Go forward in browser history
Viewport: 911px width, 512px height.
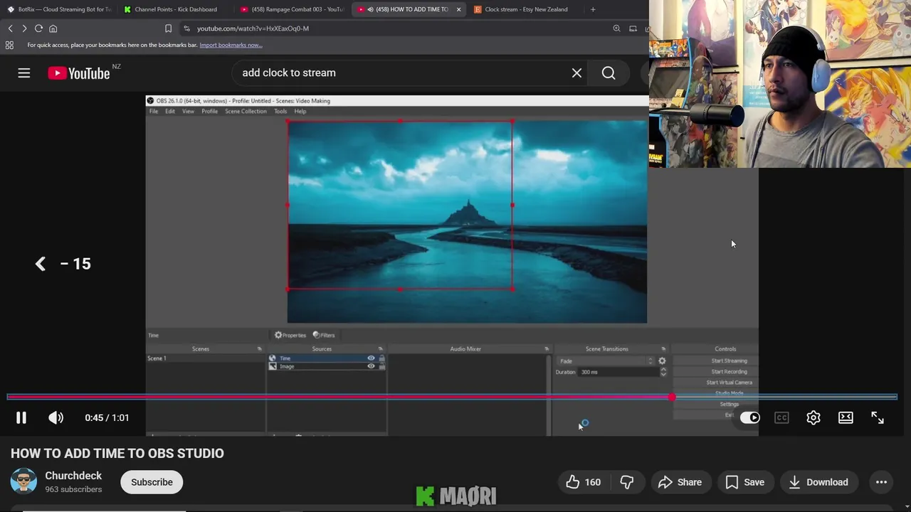coord(24,28)
